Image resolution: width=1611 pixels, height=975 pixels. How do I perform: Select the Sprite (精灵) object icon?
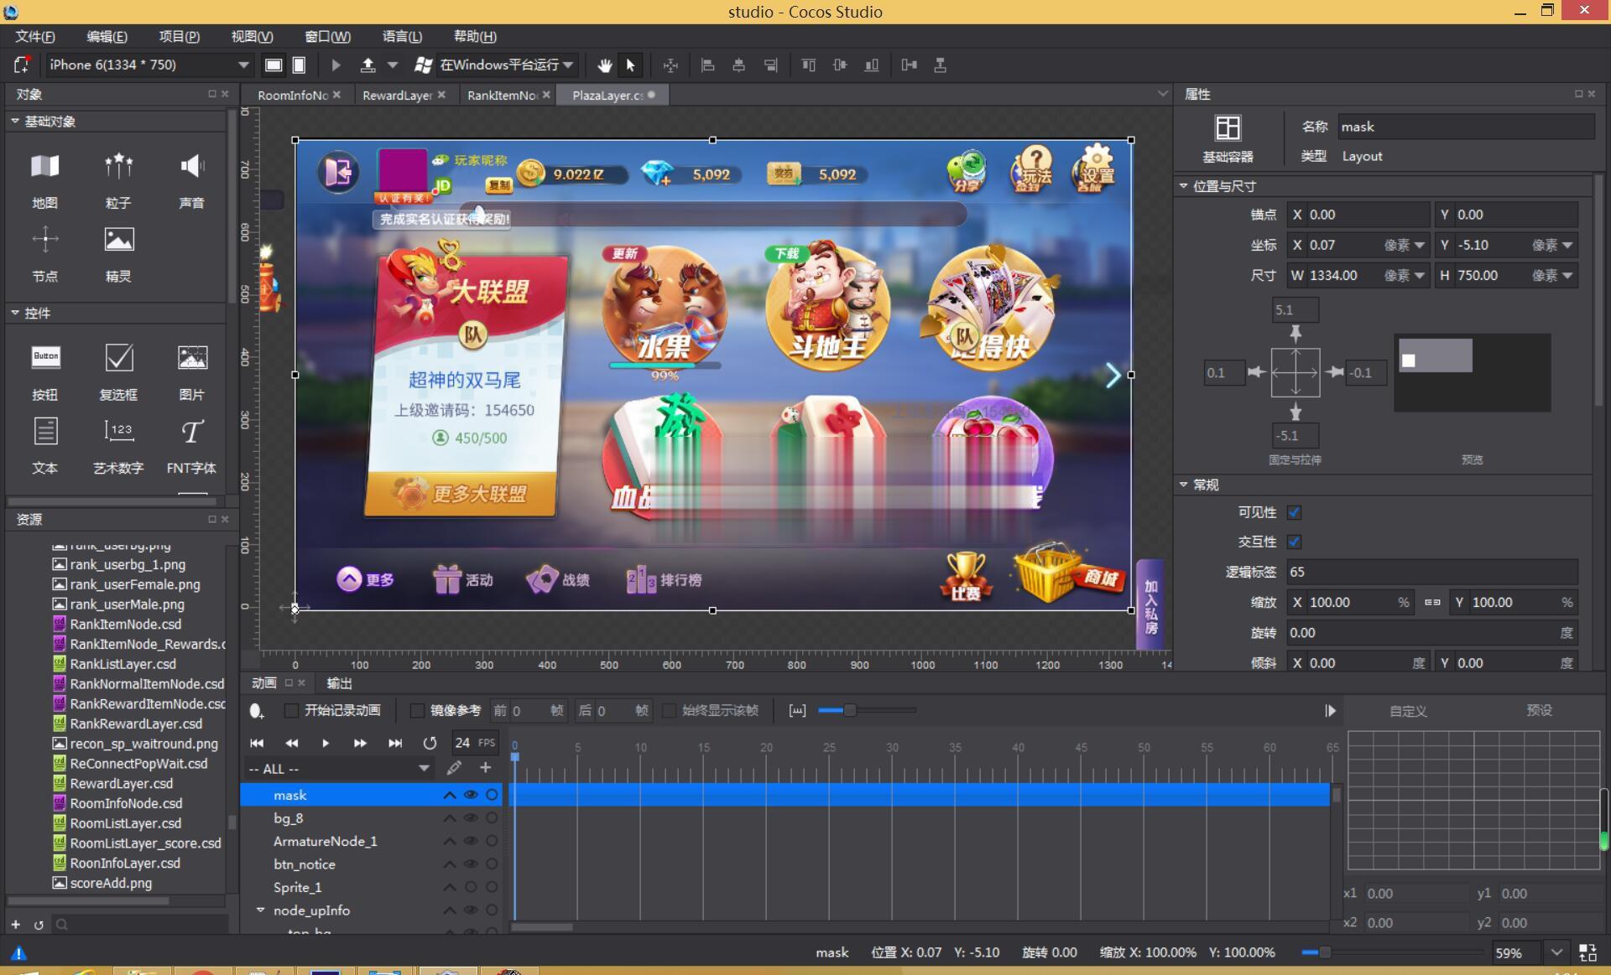tap(118, 241)
